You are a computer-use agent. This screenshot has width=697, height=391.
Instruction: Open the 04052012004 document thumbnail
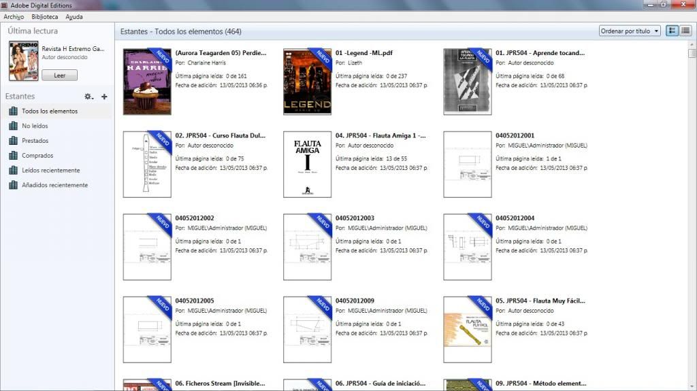click(468, 247)
